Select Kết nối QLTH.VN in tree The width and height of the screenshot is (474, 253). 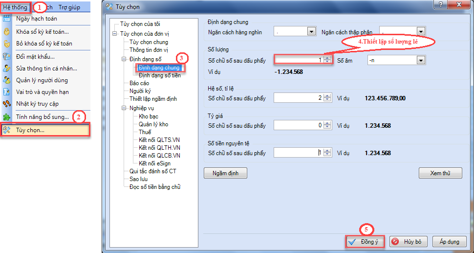[x=159, y=148]
